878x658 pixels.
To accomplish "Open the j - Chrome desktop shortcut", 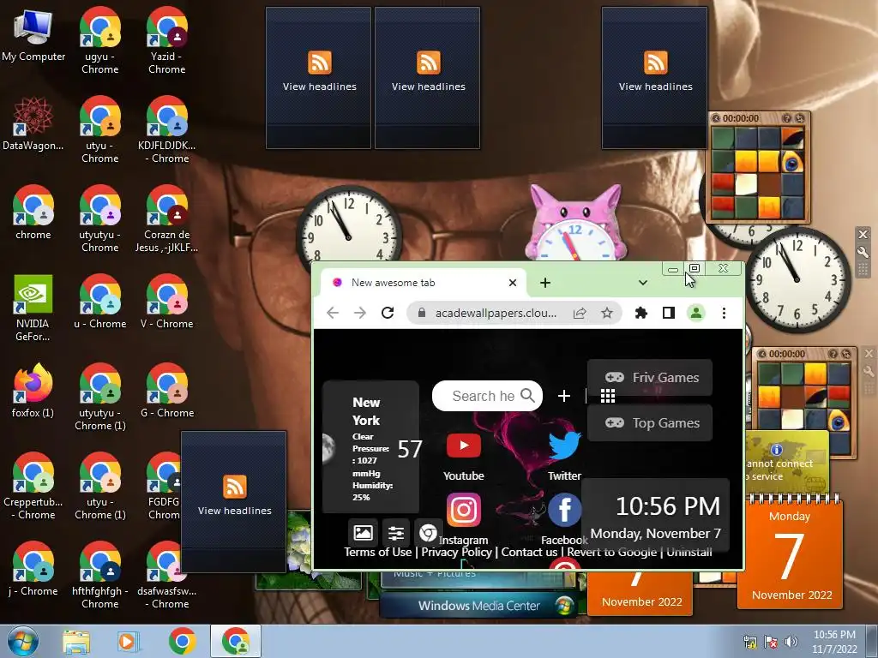I will pos(33,569).
